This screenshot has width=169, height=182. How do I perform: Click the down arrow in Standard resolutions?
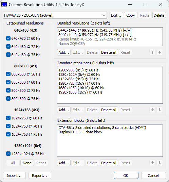click(159, 110)
